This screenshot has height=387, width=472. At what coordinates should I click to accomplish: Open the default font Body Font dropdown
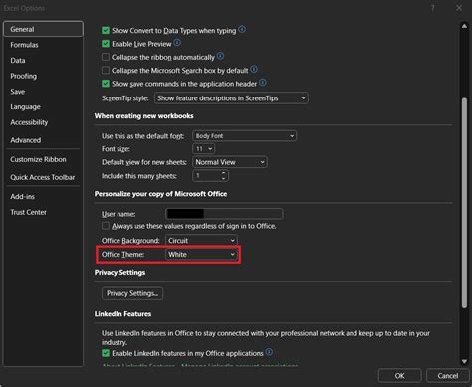click(244, 136)
